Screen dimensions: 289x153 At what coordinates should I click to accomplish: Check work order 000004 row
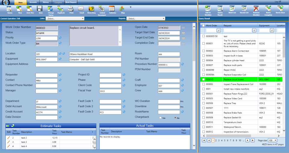pyautogui.click(x=204, y=60)
